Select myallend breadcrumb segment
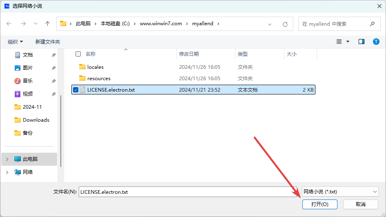The height and width of the screenshot is (217, 386). click(203, 24)
